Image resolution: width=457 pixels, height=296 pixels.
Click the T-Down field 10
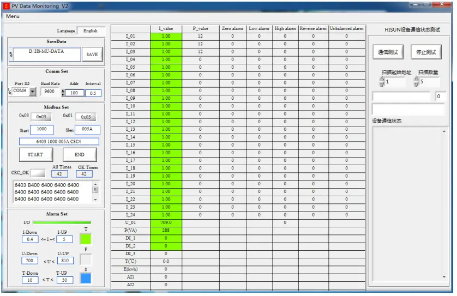(30, 280)
